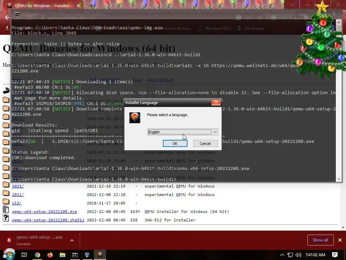The width and height of the screenshot is (346, 260).
Task: Launch Firefox from taskbar
Action: coord(50,255)
